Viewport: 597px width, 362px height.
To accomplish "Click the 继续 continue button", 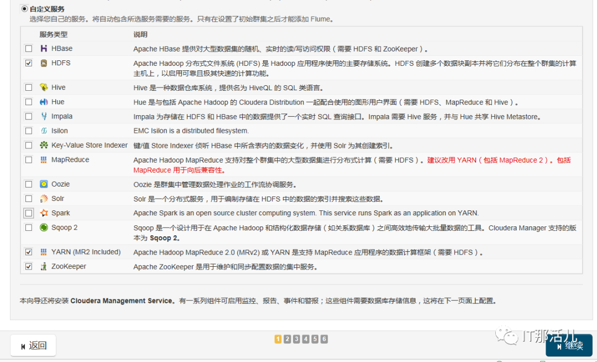I will pyautogui.click(x=569, y=345).
